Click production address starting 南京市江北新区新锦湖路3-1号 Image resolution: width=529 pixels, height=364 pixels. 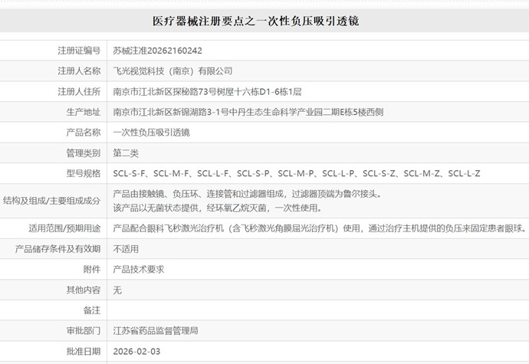click(x=248, y=112)
